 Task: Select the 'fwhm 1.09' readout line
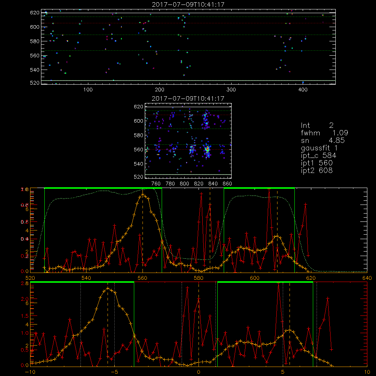coord(324,133)
